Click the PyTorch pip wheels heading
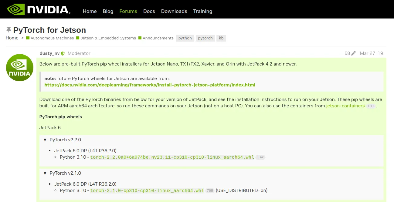The width and height of the screenshot is (394, 202). (61, 117)
